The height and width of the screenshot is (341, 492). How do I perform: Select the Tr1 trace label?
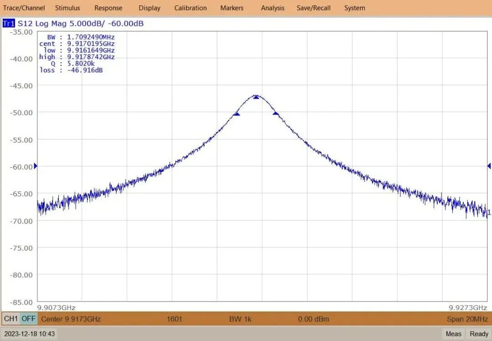point(9,24)
